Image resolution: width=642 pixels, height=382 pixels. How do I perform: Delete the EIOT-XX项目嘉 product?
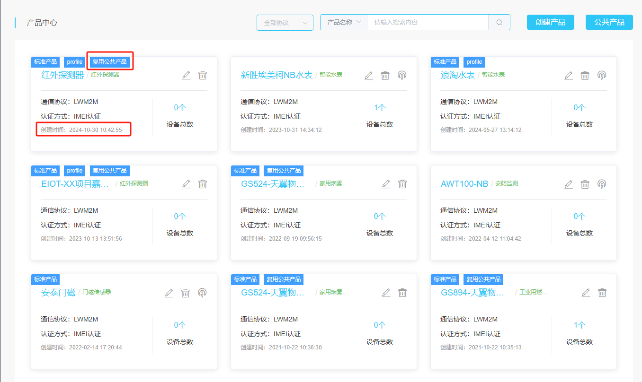(203, 184)
